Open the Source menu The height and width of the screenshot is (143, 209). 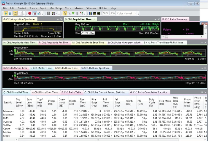pyautogui.click(x=33, y=8)
